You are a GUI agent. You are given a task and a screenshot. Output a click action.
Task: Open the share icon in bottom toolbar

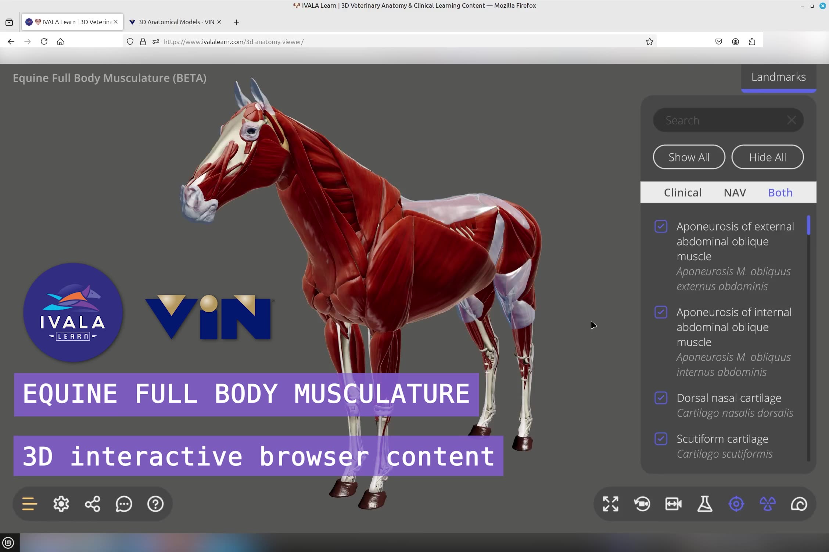point(92,504)
